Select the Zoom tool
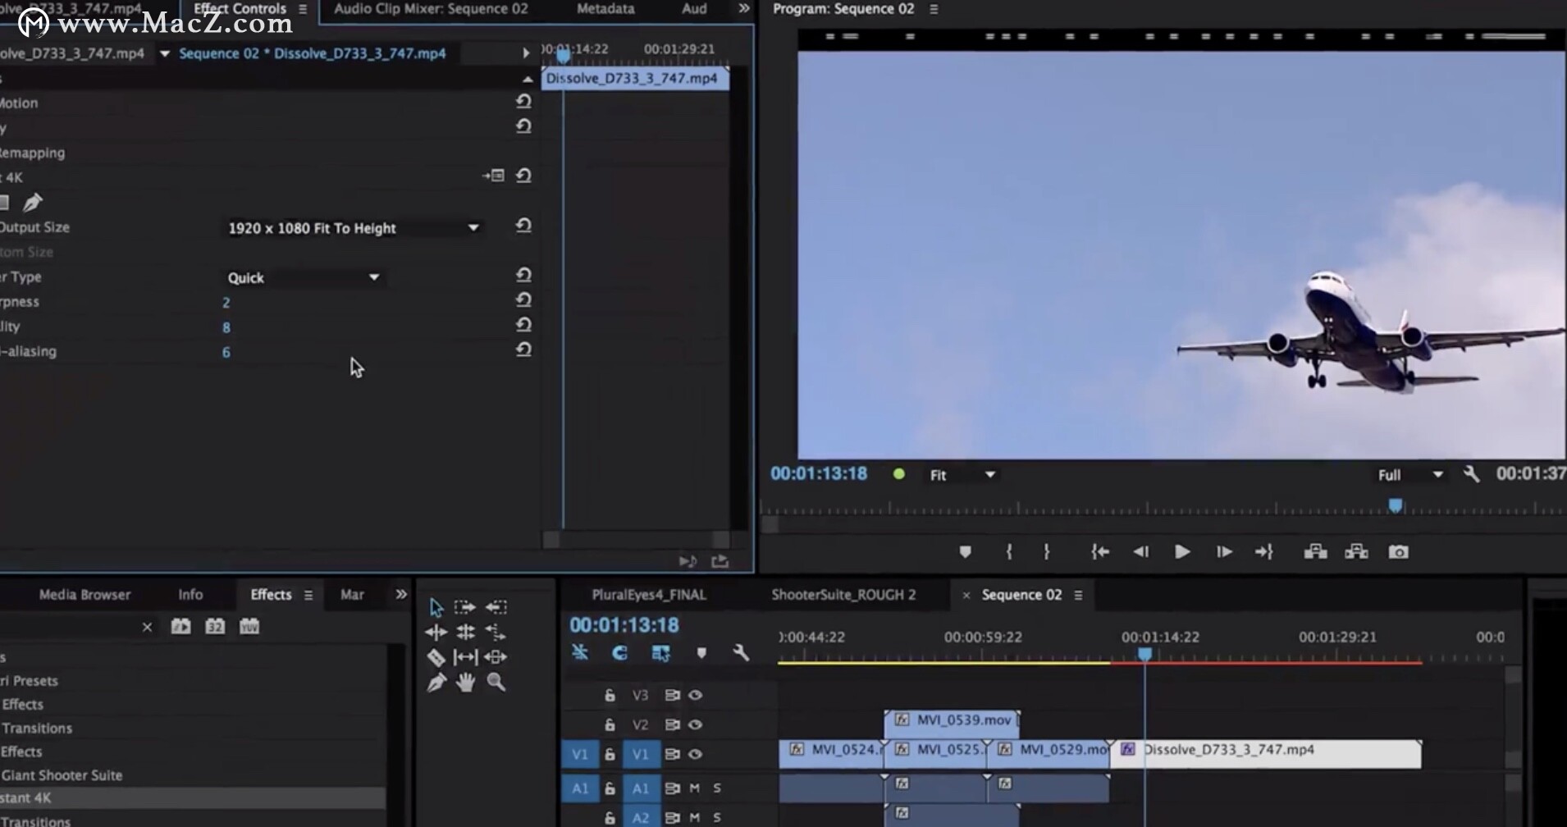This screenshot has height=827, width=1567. tap(496, 682)
